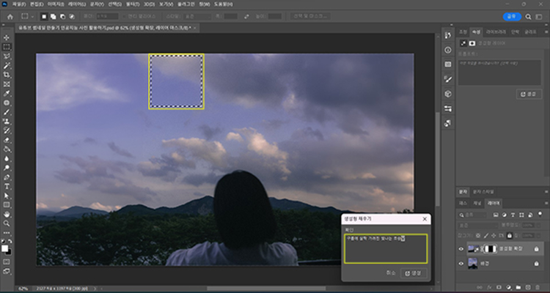Switch to the 라이브러리 tab
This screenshot has height=293, width=550.
496,32
